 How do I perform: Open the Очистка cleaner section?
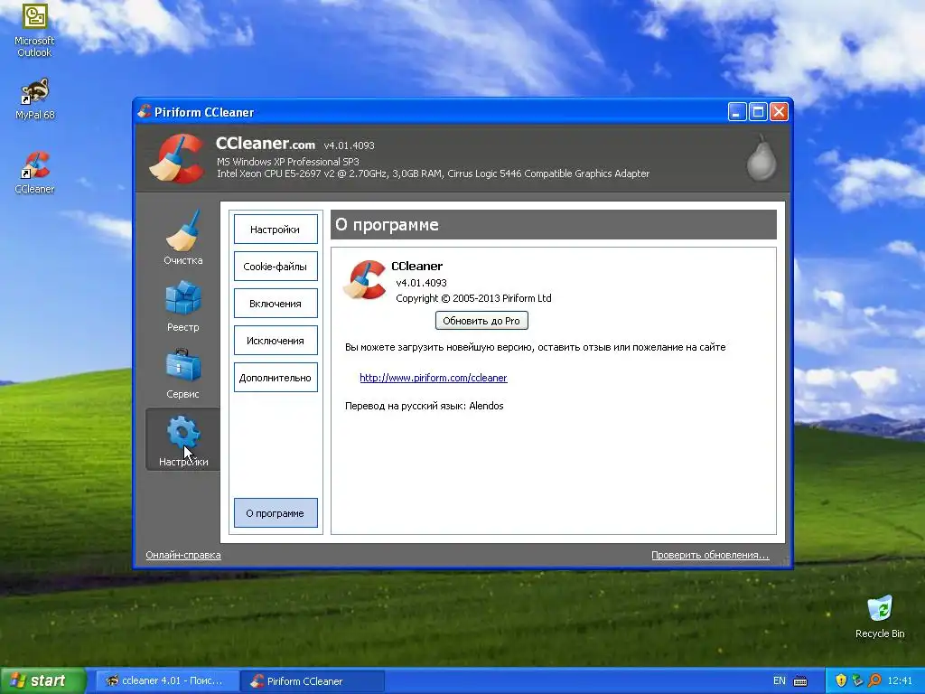[182, 238]
